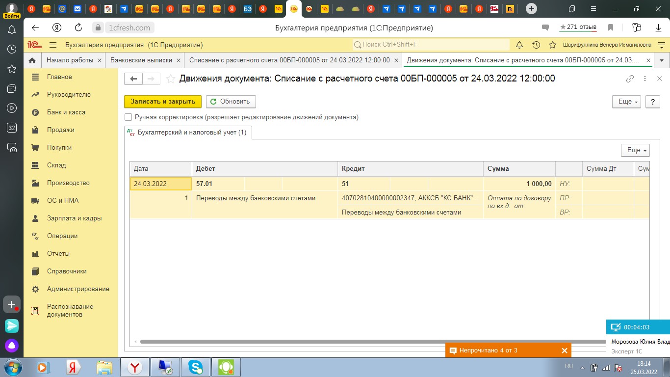Get link to document with chain icon
The image size is (670, 377).
tap(630, 79)
